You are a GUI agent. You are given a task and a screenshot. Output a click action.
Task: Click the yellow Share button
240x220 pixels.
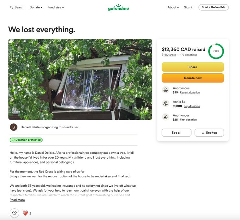(x=193, y=67)
